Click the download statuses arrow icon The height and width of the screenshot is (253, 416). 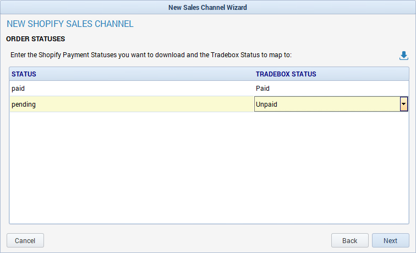[x=403, y=56]
